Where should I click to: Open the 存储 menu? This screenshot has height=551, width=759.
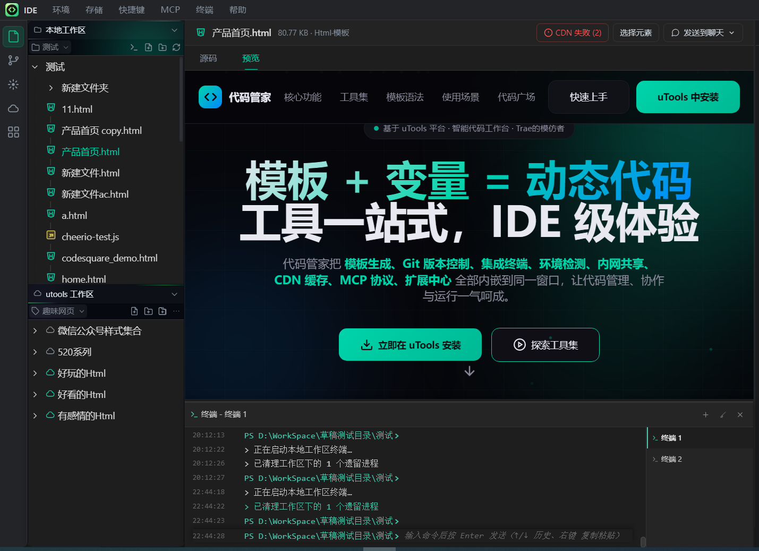pos(94,10)
